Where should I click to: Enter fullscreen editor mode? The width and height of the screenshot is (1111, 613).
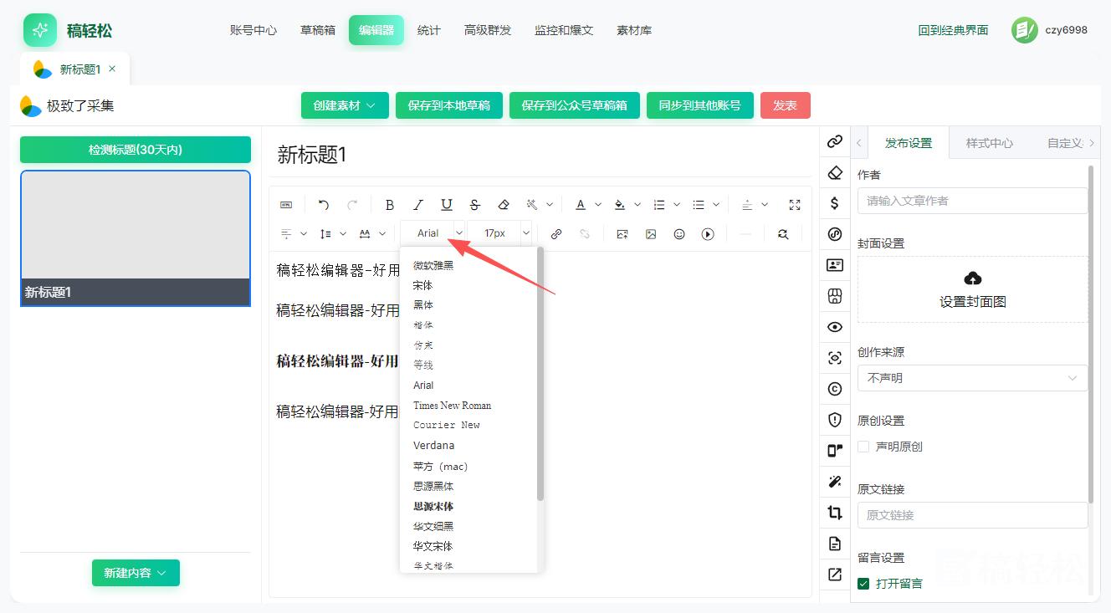(x=795, y=205)
